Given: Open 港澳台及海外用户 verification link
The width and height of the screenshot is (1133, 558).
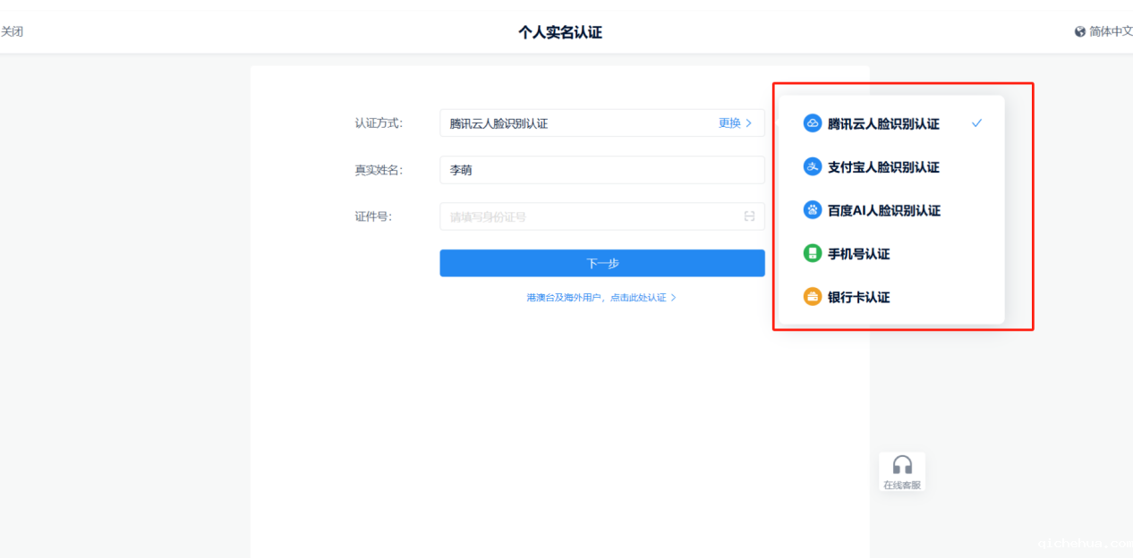Looking at the screenshot, I should click(601, 297).
